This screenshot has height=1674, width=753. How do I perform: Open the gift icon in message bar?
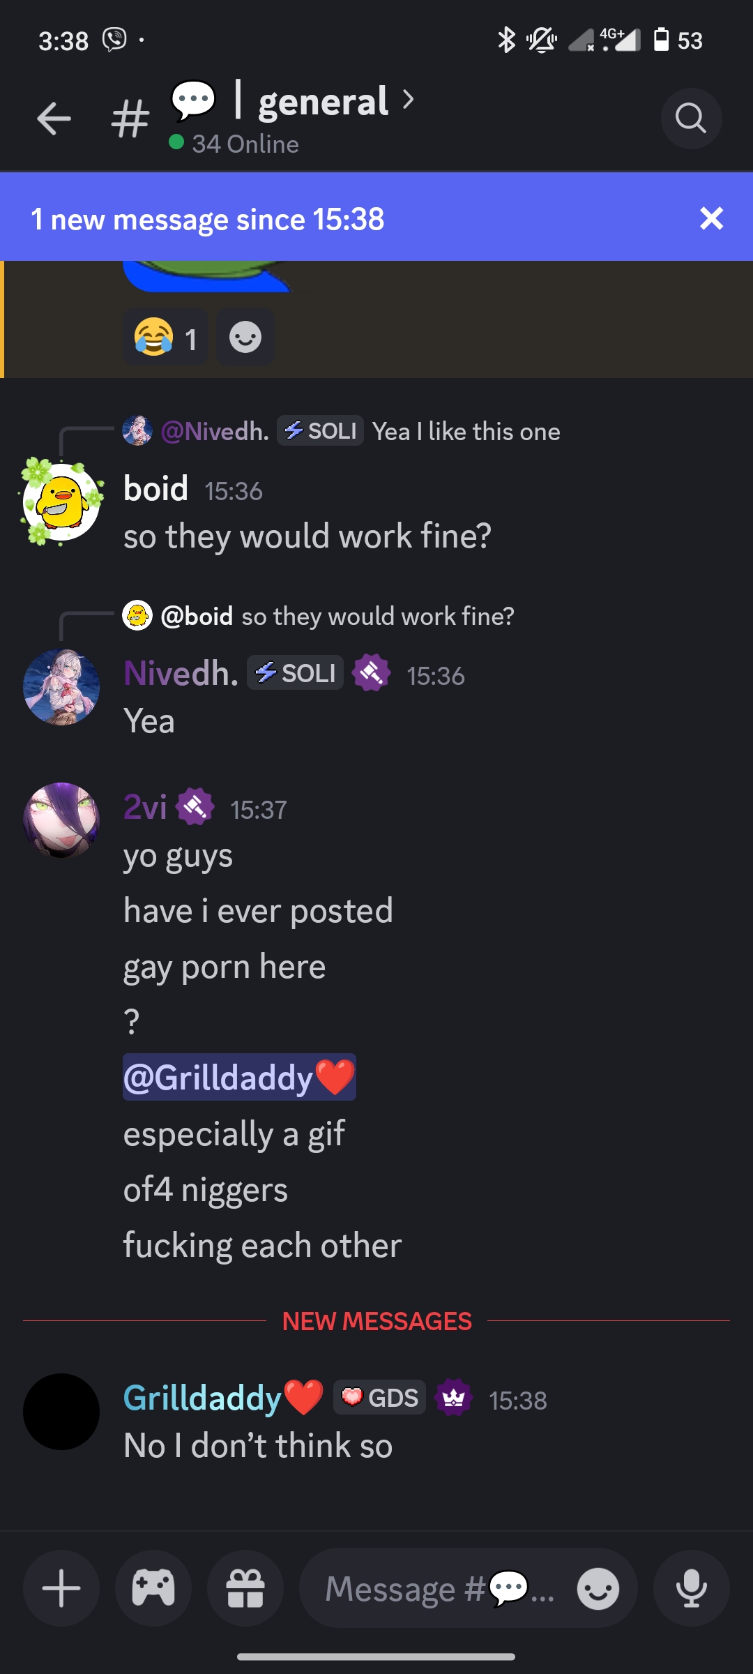click(x=245, y=1588)
